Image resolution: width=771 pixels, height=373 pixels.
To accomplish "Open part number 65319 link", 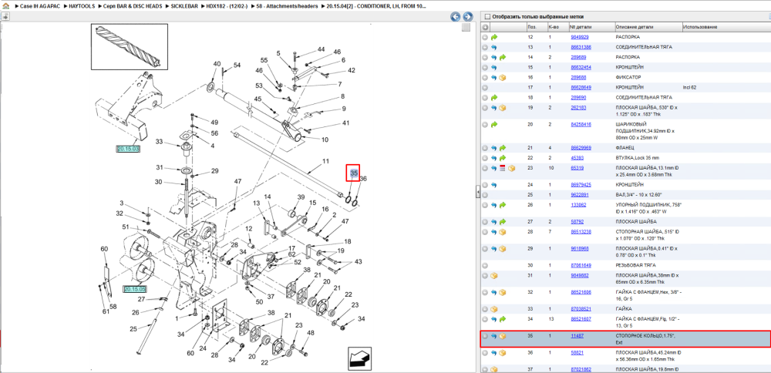I will tap(577, 168).
